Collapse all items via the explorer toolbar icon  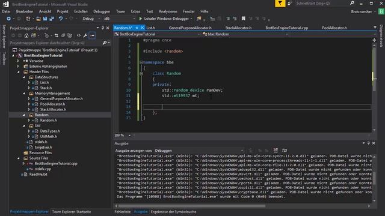pos(63,35)
